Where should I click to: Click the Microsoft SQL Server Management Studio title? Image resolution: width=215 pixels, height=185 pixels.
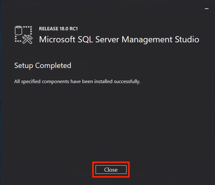pos(119,40)
